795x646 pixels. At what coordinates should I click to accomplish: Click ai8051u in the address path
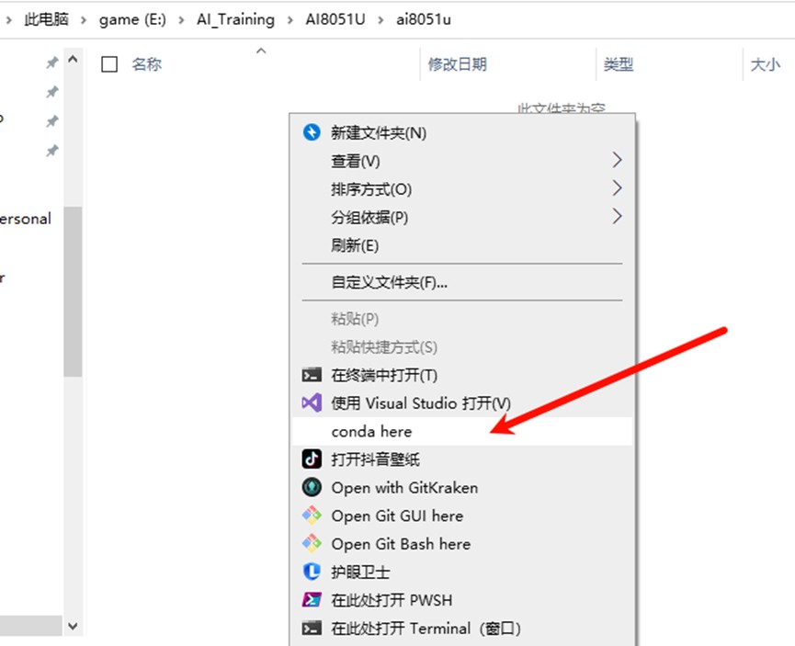[424, 20]
